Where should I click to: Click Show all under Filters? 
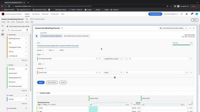tap(24, 103)
